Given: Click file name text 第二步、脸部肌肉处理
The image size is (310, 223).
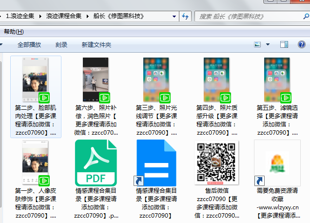Looking at the screenshot, I should [x=36, y=120].
